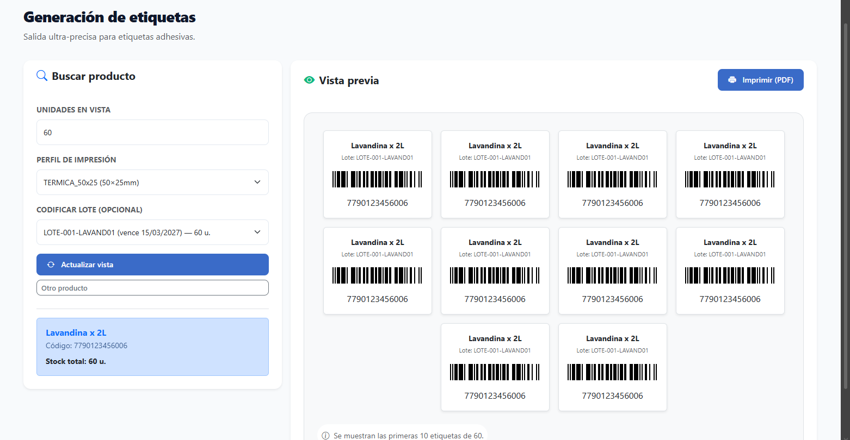Screen dimensions: 850x440
Task: Click the 'PERFIL DE IMPRESIÓN' label
Action: click(76, 160)
